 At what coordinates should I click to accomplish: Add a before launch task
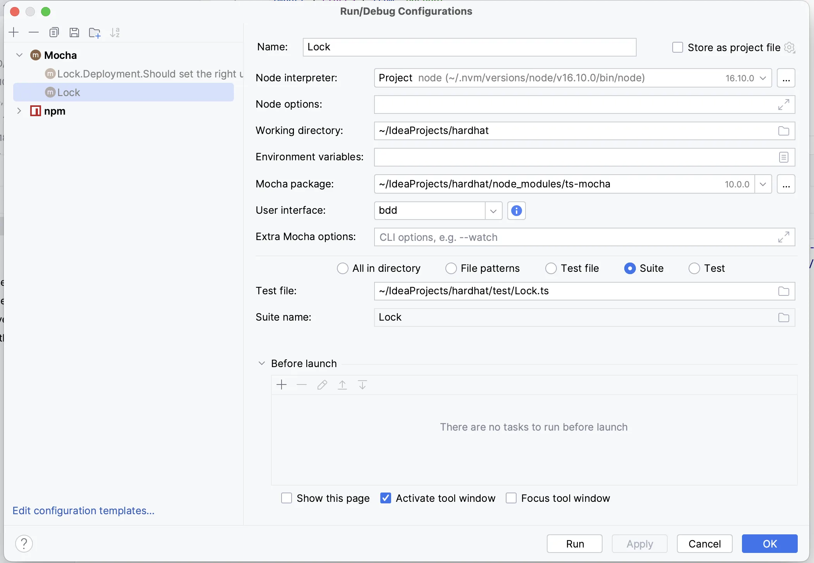pos(282,384)
